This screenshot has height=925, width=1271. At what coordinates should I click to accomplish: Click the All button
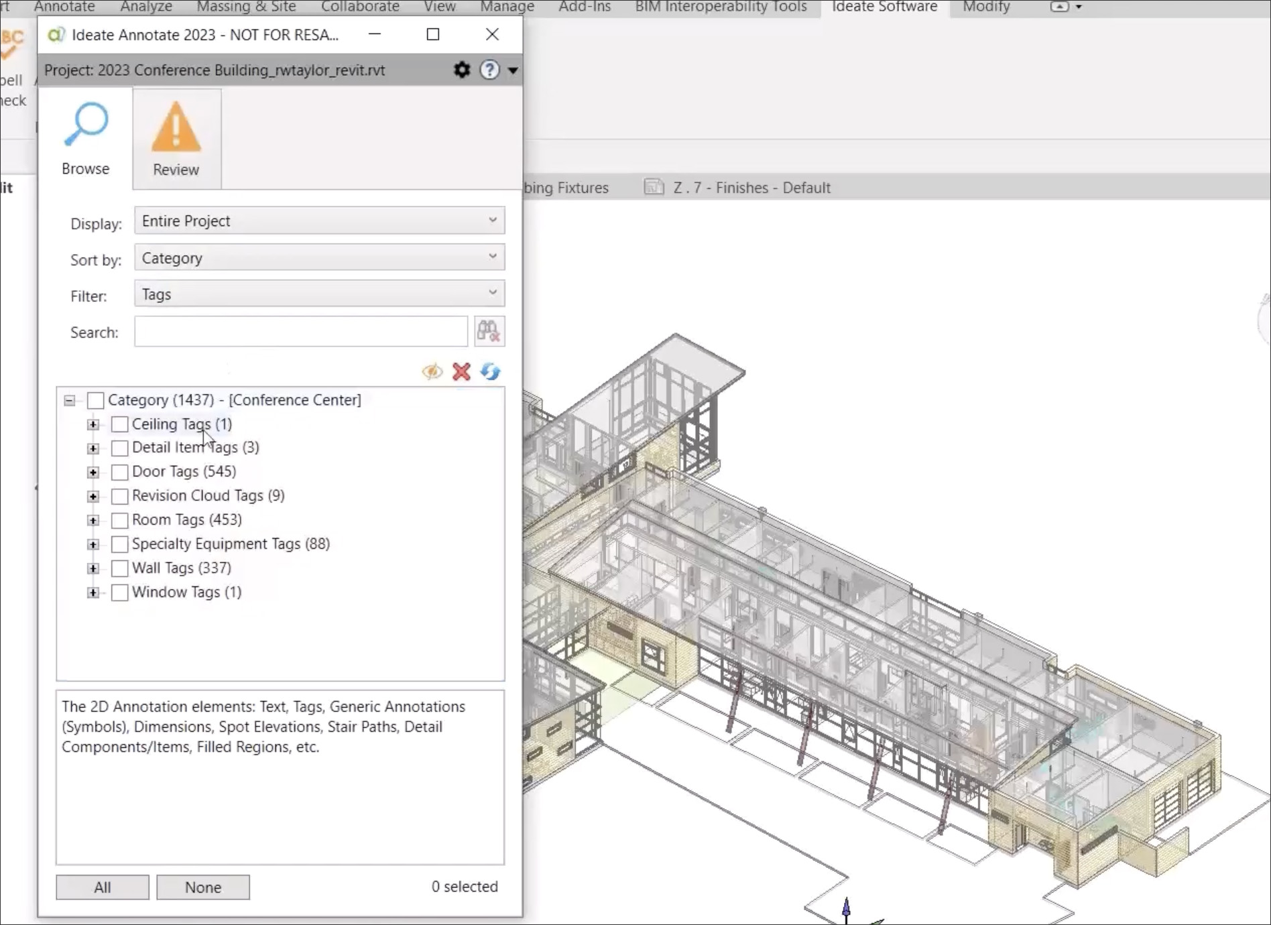tap(103, 887)
